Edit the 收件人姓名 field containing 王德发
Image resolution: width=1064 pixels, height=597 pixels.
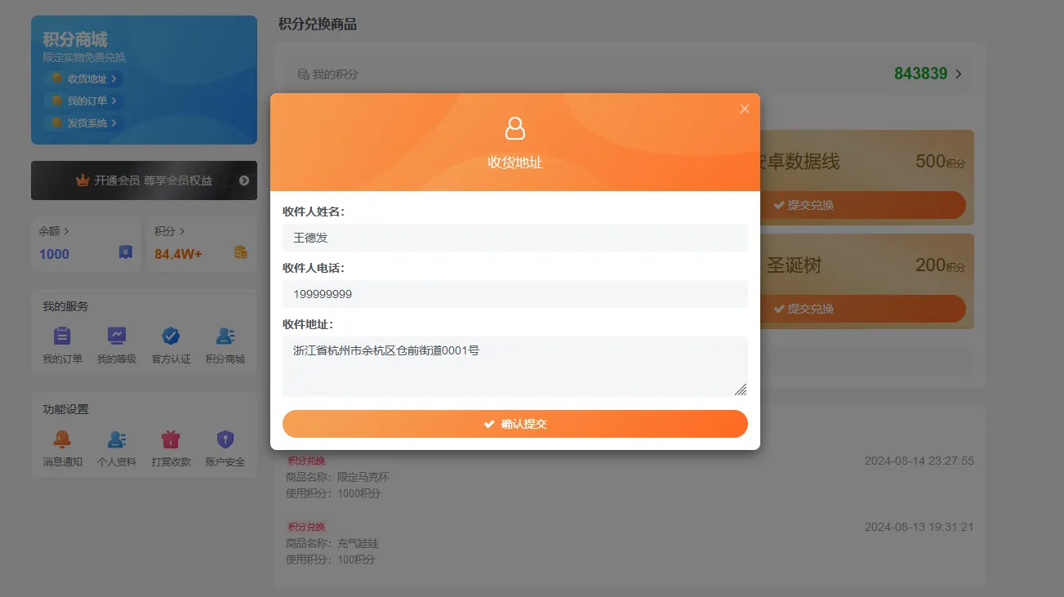(x=515, y=238)
